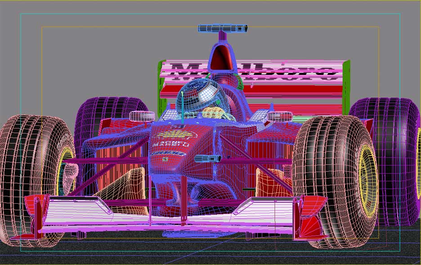Select the green rear wing endplate on the right
The height and width of the screenshot is (265, 421).
point(346,87)
